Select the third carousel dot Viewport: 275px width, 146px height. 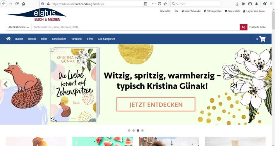138,131
